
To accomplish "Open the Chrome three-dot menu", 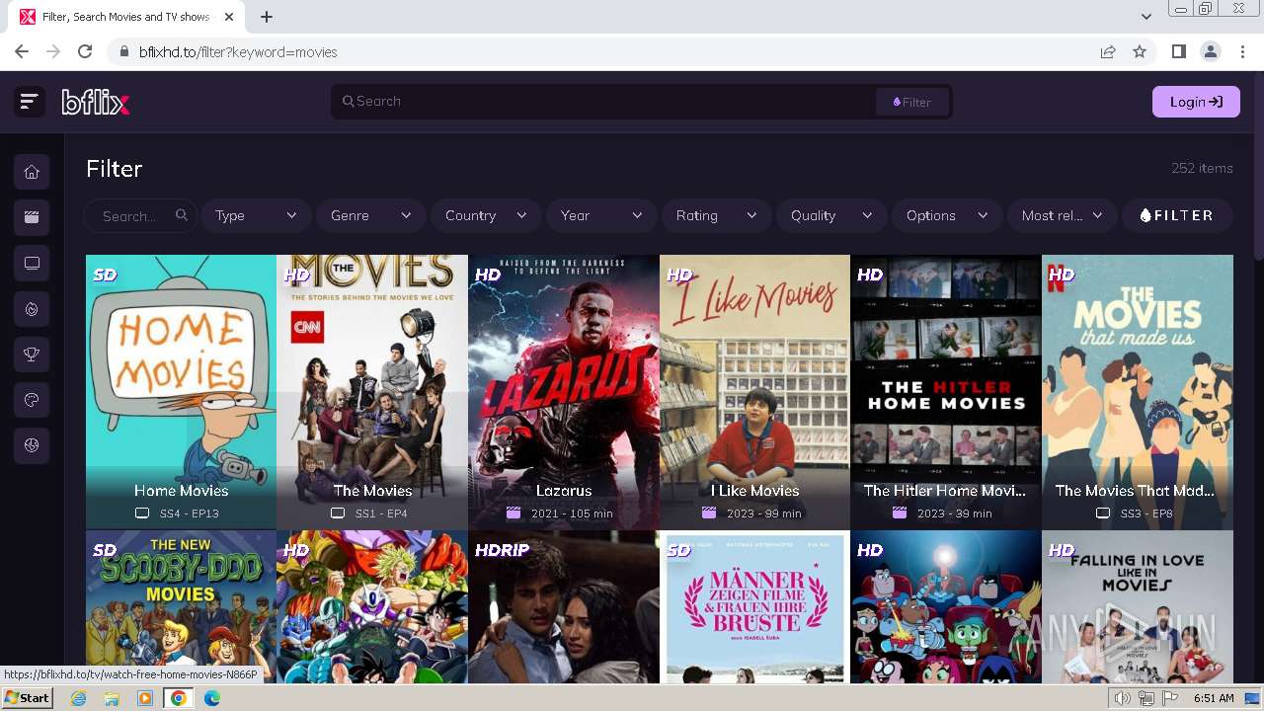I will [1242, 51].
